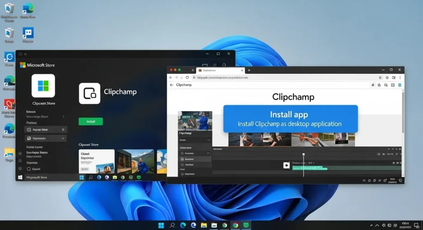
Task: Open the dots menu beside the first Clipchamp sidebar row
Action: 209,140
